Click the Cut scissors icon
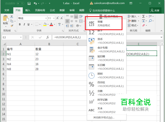165x122 pixels. (12, 17)
